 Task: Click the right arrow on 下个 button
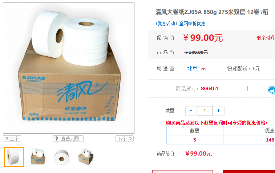pyautogui.click(x=130, y=139)
